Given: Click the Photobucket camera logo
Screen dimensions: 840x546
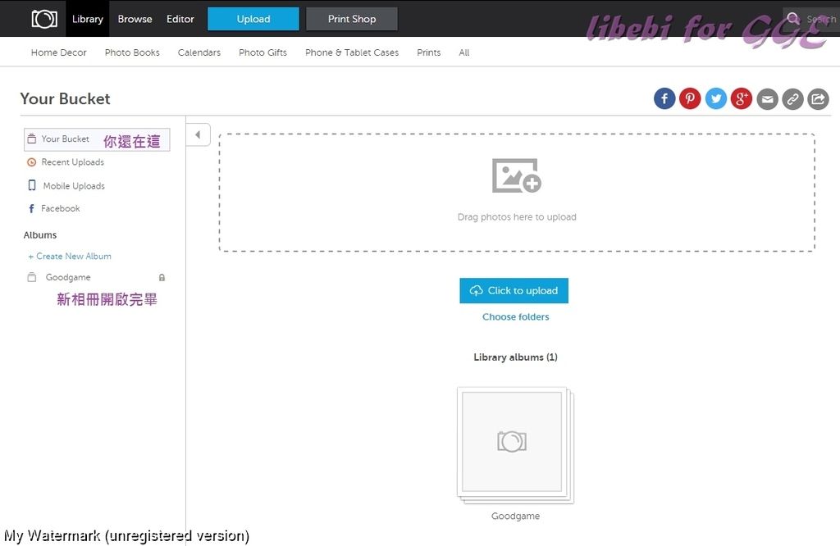Looking at the screenshot, I should point(44,19).
